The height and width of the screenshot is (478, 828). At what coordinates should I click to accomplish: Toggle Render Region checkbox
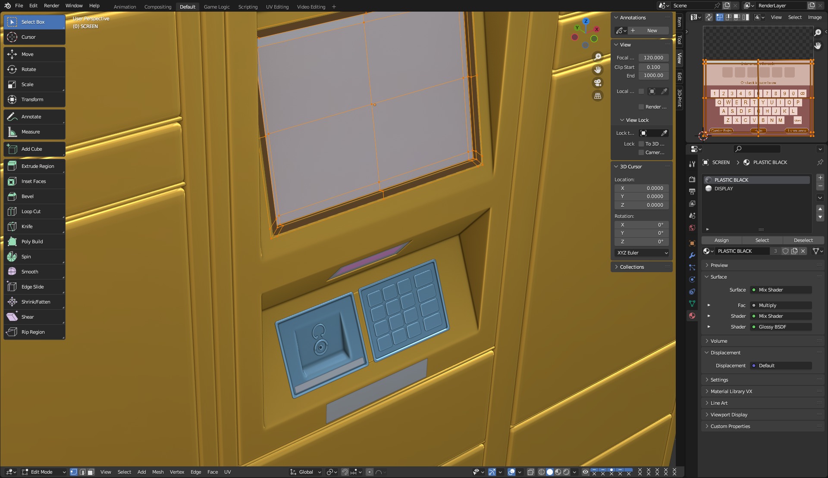coord(641,107)
